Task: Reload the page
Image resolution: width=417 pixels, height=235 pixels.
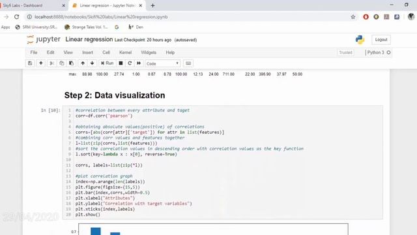Action: point(16,17)
